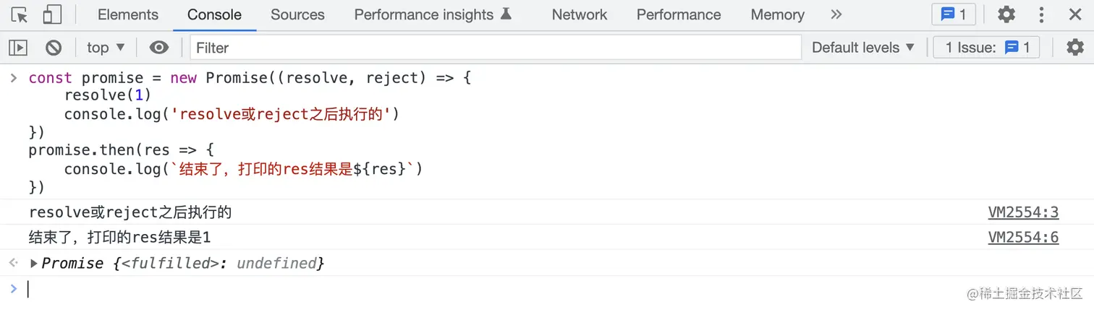Toggle the live expression eye icon
1094x312 pixels.
point(158,48)
